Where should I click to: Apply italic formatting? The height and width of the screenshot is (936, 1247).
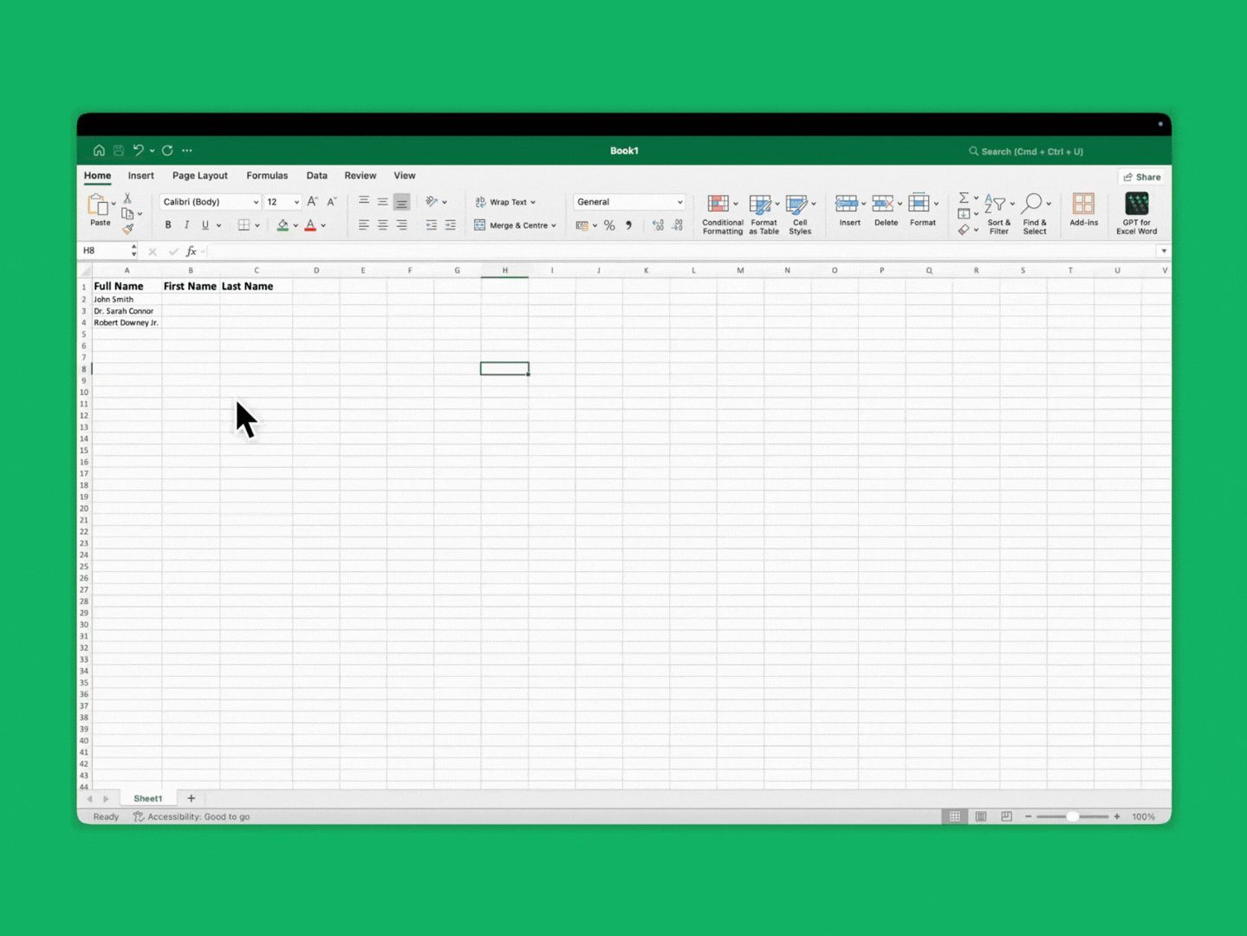point(187,225)
